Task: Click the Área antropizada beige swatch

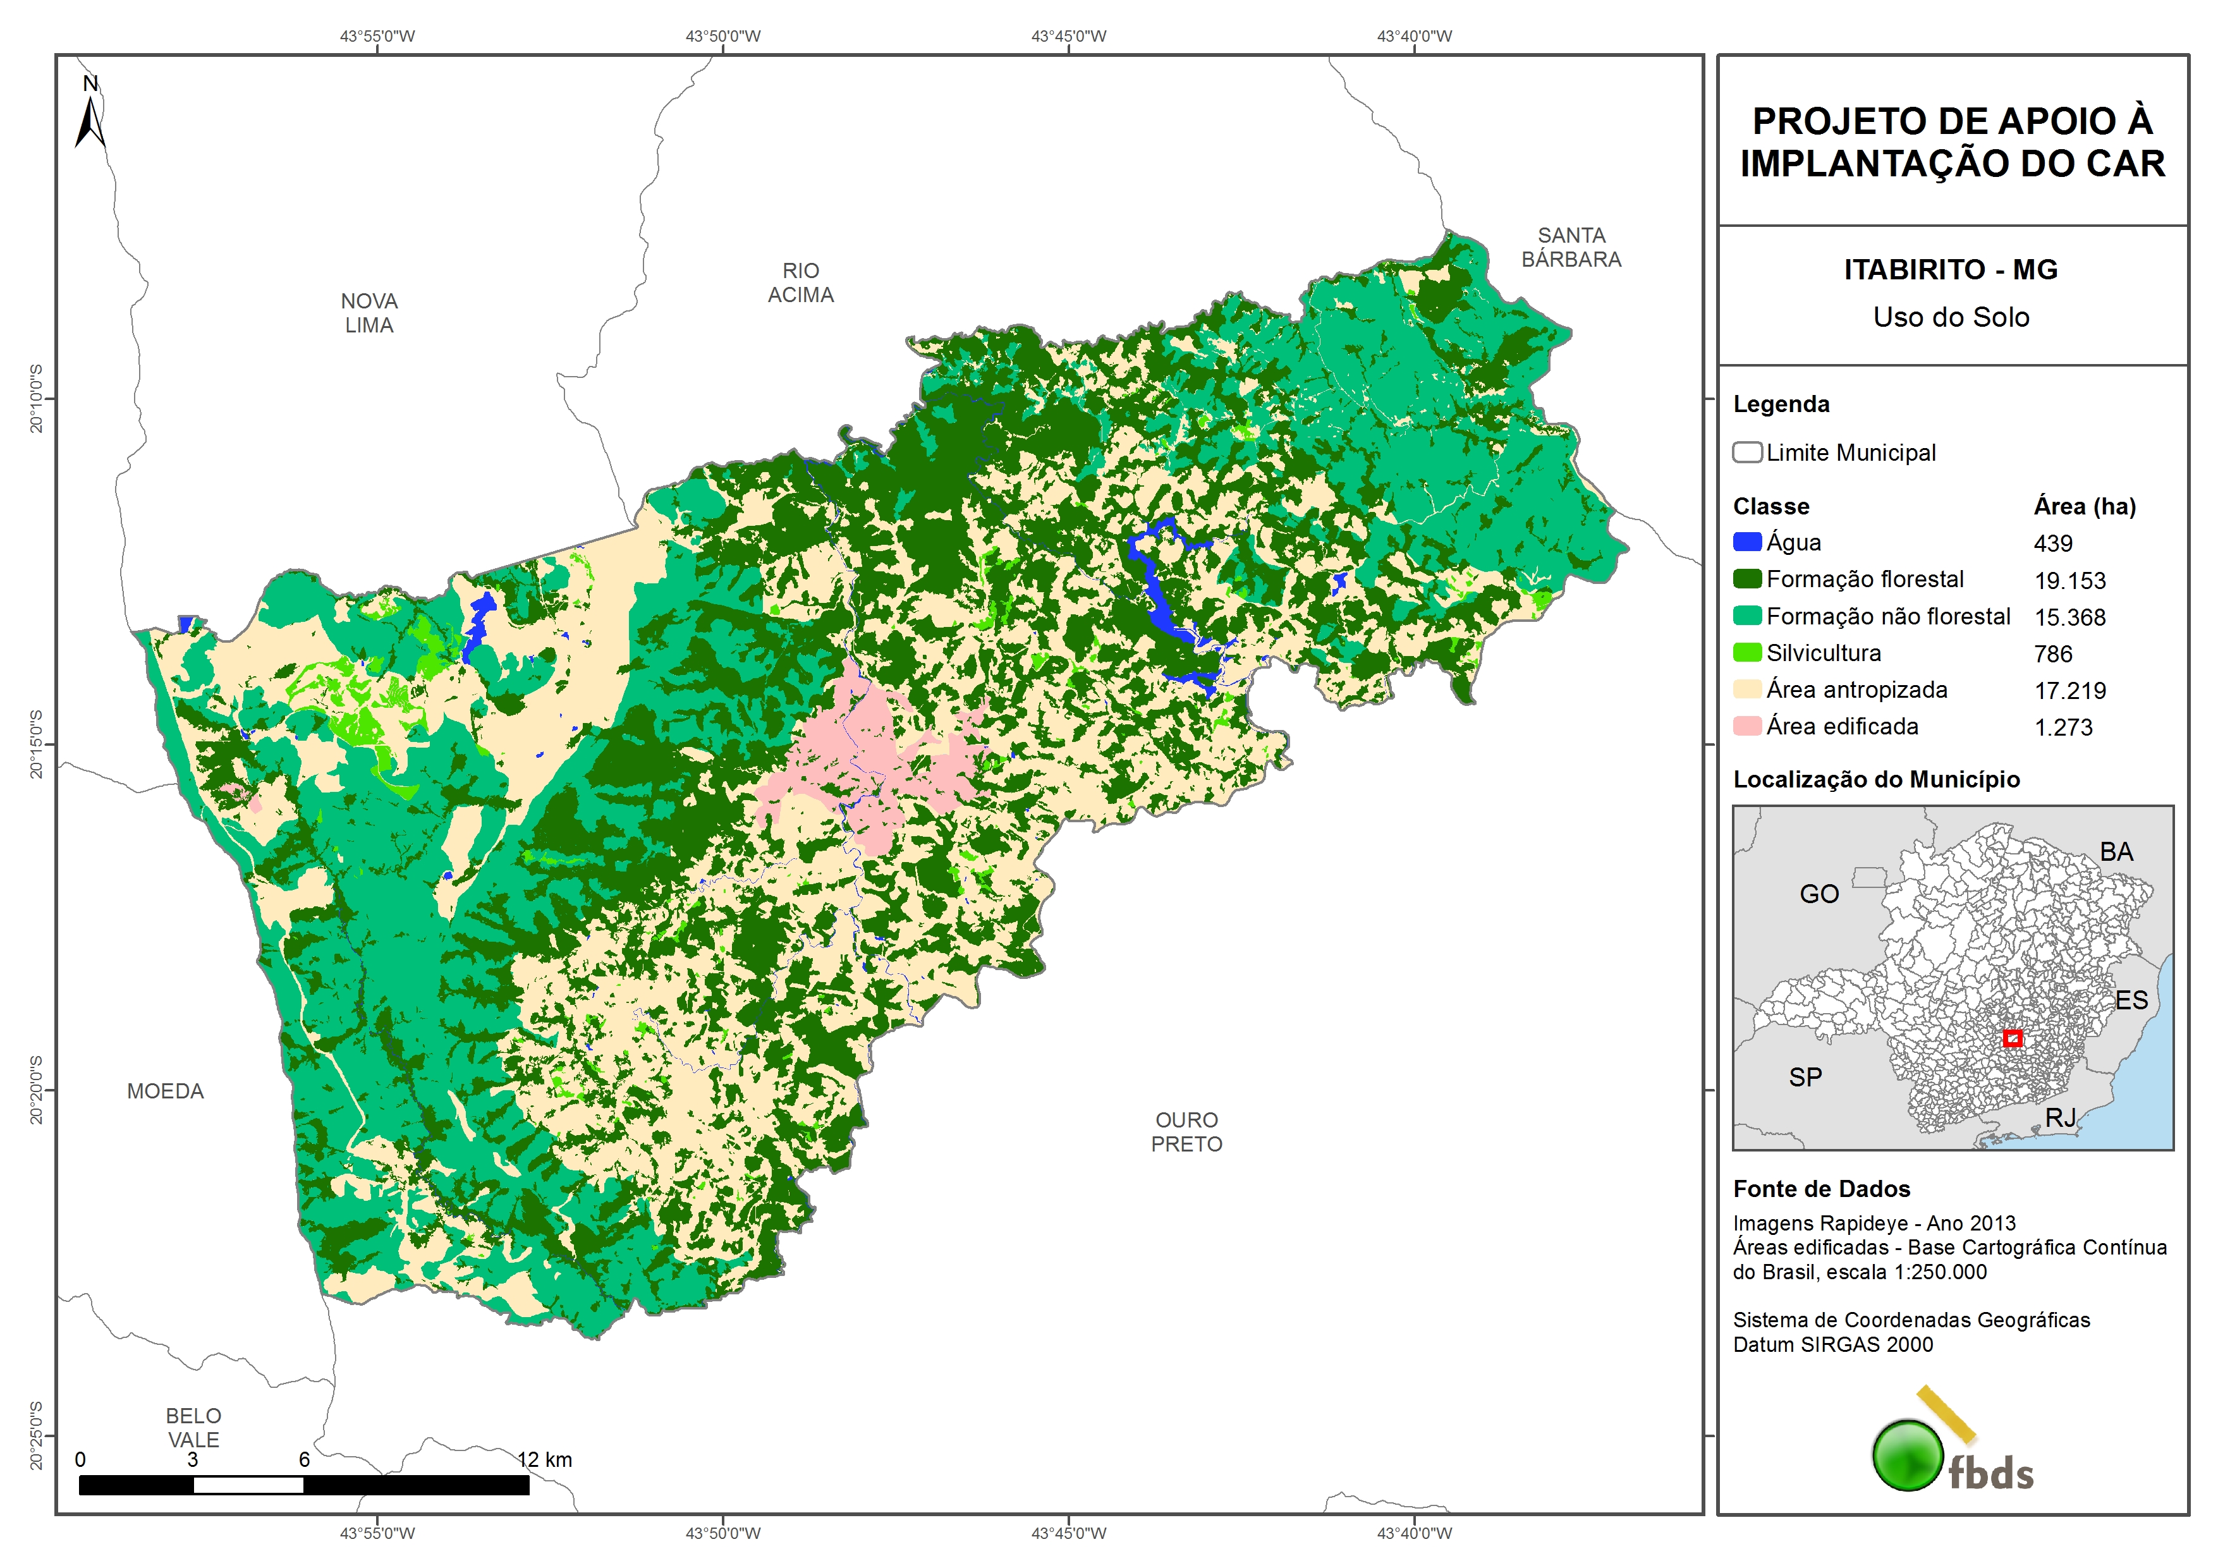Action: pos(1746,689)
